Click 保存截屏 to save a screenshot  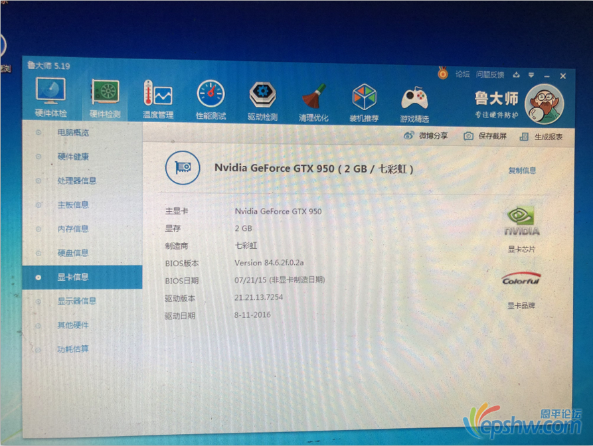coord(485,136)
